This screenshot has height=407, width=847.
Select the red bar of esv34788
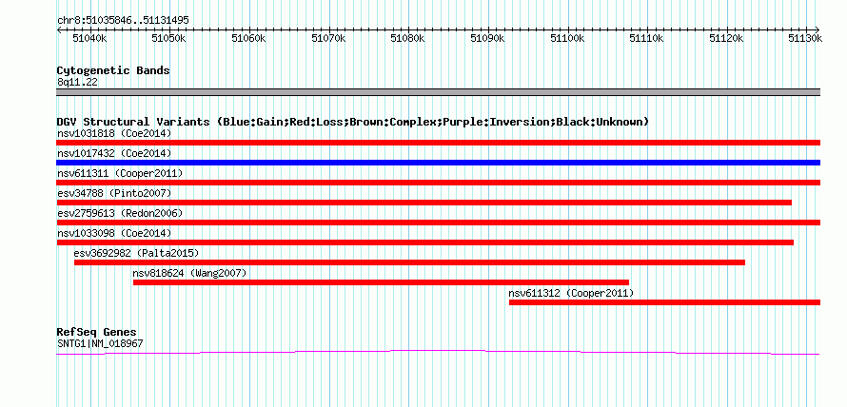coord(424,203)
